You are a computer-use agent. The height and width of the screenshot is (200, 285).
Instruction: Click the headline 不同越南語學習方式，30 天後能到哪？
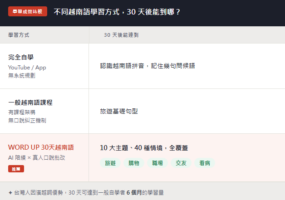(117, 12)
